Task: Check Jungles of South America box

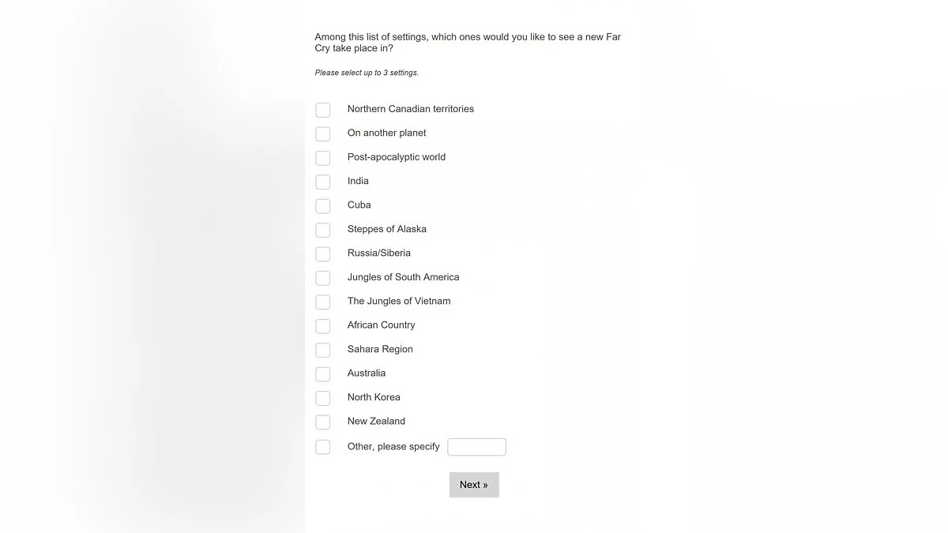Action: pyautogui.click(x=322, y=278)
